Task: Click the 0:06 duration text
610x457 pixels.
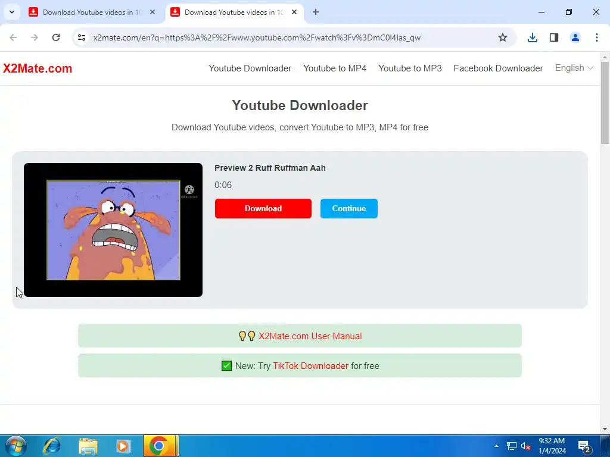Action: 223,185
